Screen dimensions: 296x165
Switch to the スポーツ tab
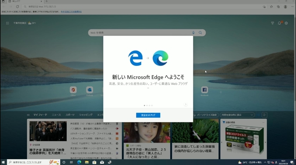(x=70, y=115)
